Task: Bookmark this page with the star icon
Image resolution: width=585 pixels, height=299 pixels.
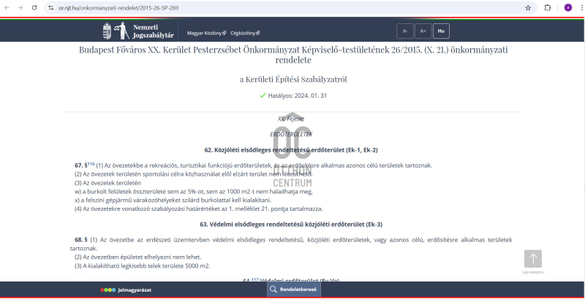Action: pyautogui.click(x=528, y=8)
